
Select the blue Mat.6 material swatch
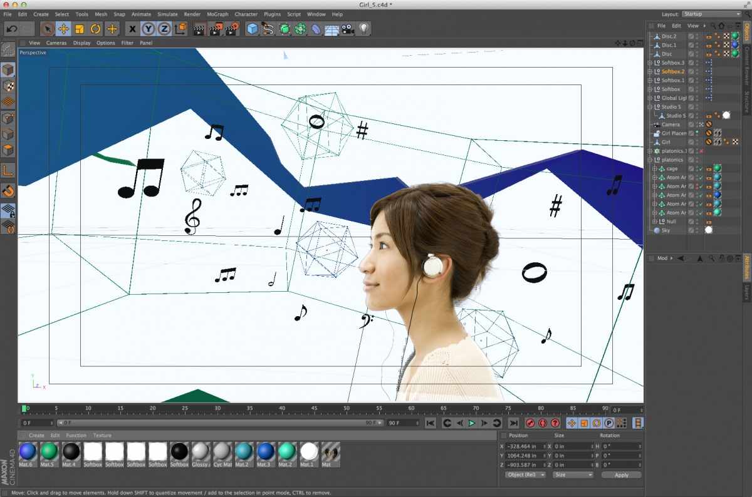28,451
